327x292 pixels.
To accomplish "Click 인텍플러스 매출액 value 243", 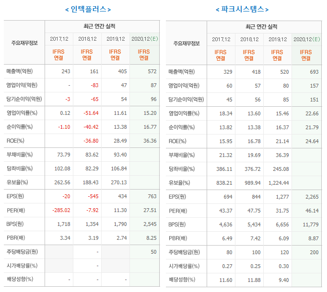I will 66,71.
